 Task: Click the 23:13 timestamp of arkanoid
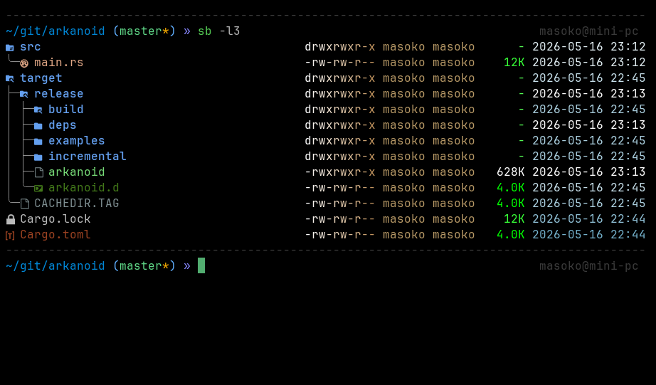(x=628, y=172)
